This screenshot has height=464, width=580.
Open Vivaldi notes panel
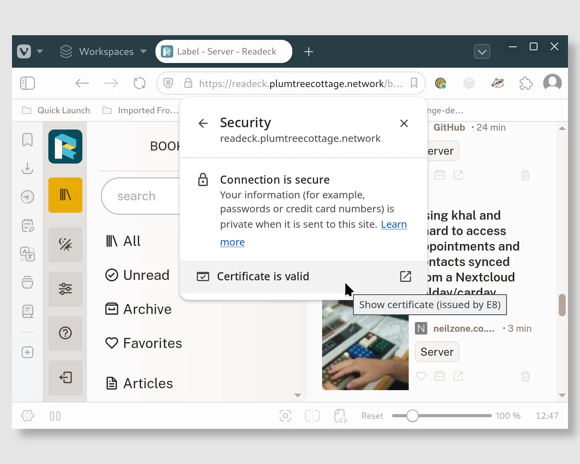pyautogui.click(x=27, y=225)
